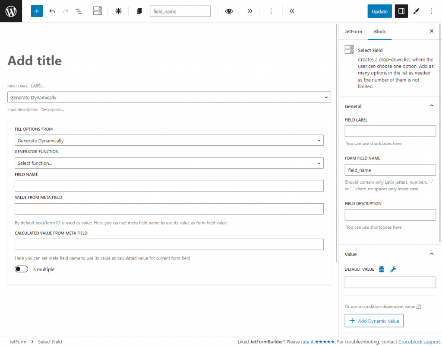This screenshot has height=346, width=442.
Task: Collapse the General section in sidebar
Action: (x=431, y=105)
